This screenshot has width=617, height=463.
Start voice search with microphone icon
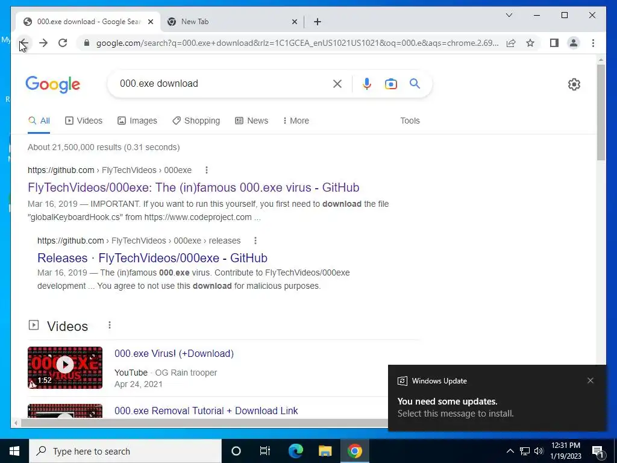tap(367, 84)
